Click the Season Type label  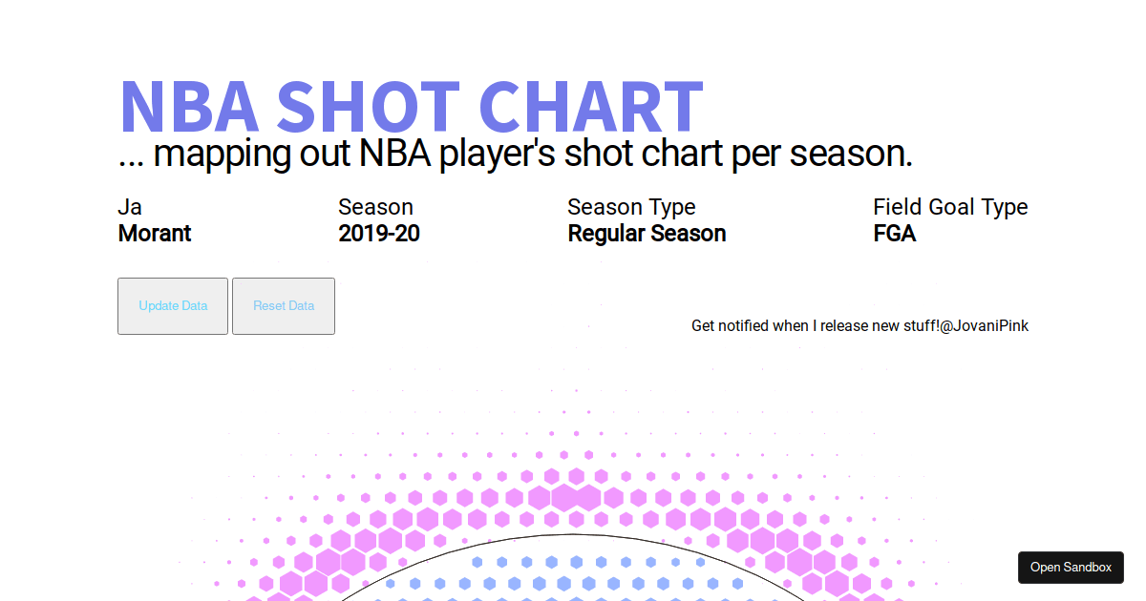coord(631,206)
